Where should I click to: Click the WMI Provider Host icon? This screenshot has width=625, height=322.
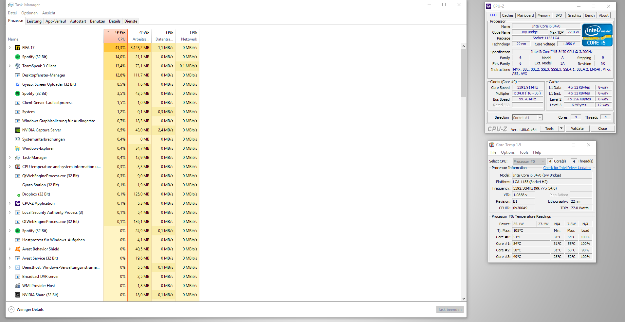click(x=18, y=286)
